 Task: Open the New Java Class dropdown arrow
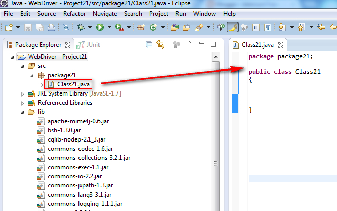point(163,27)
